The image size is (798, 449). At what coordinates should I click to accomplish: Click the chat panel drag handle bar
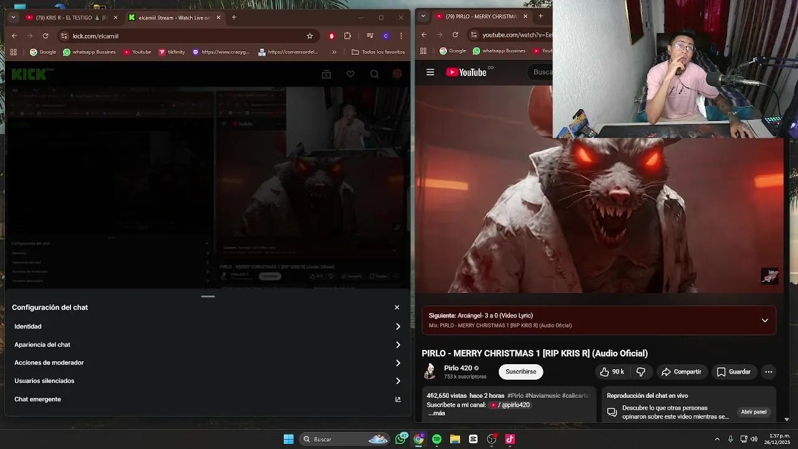coord(208,297)
